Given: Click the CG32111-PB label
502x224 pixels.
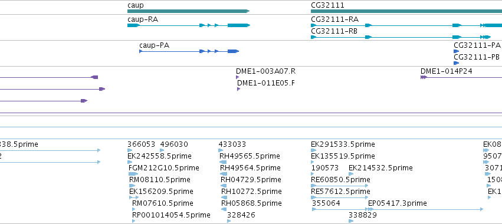Looking at the screenshot, I should coord(477,57).
